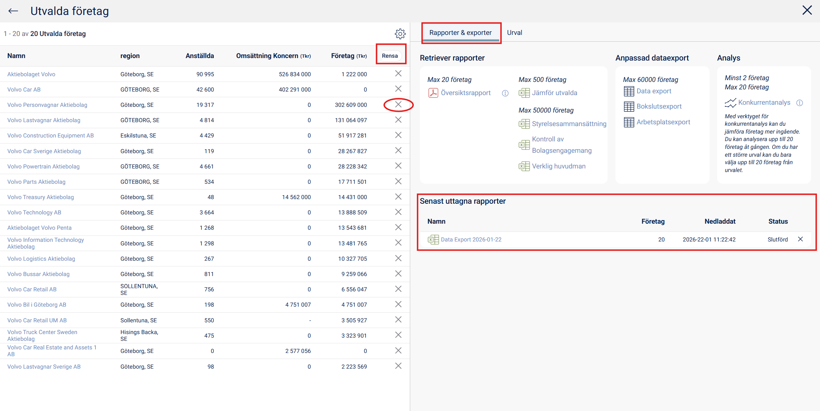The height and width of the screenshot is (411, 820).
Task: Open the Verklig huvudman report
Action: (x=558, y=166)
